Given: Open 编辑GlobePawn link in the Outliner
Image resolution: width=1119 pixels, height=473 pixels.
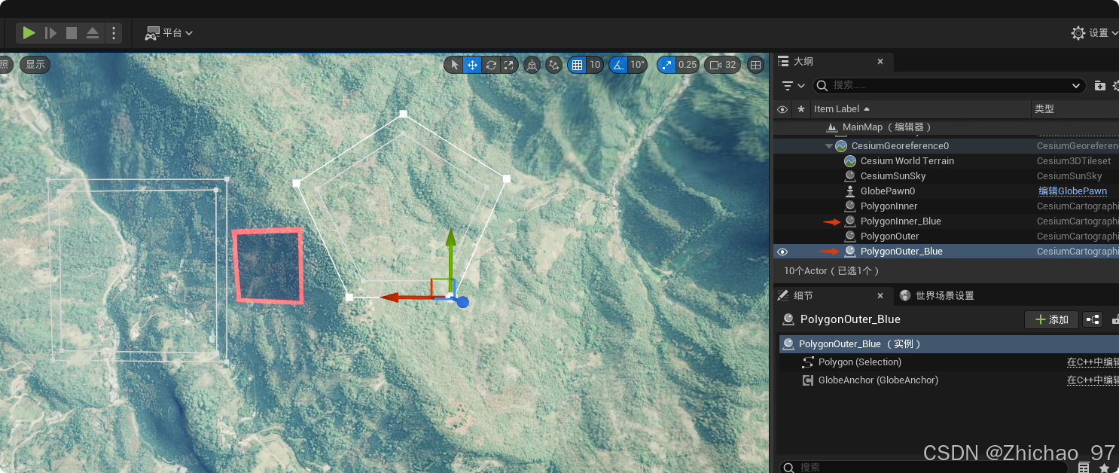Looking at the screenshot, I should pos(1072,191).
